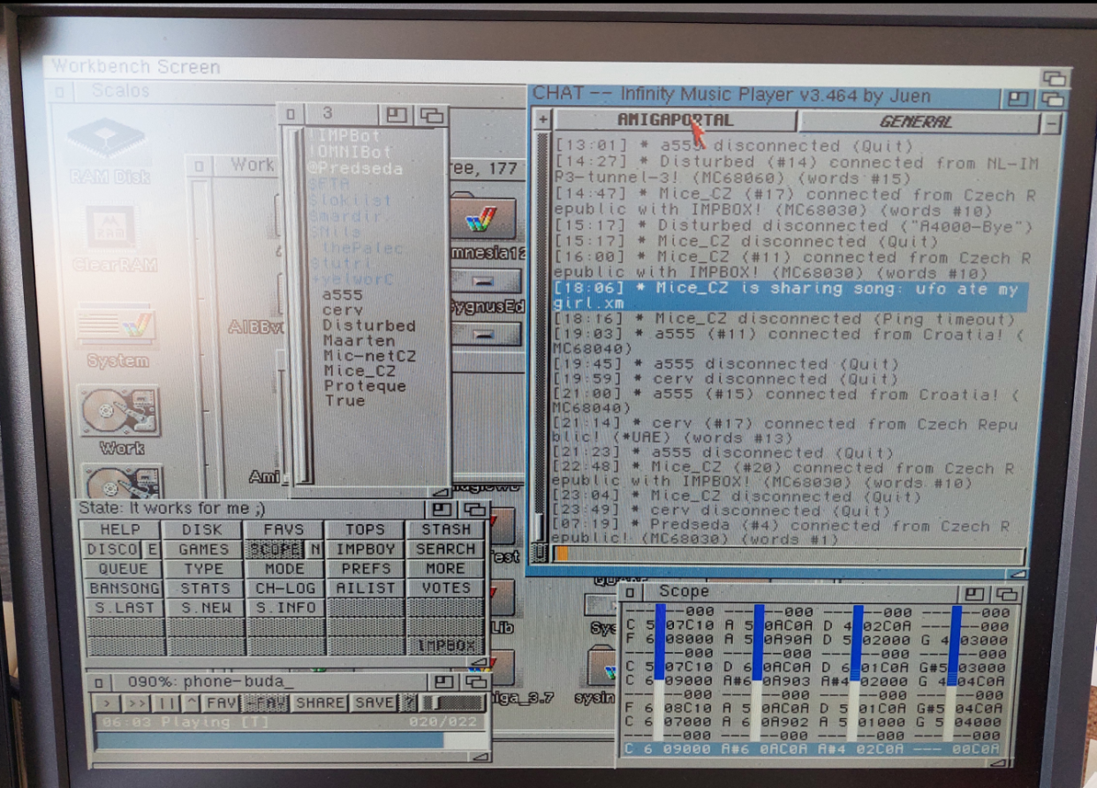Click the TYPE button
Image resolution: width=1097 pixels, height=788 pixels.
coord(202,569)
